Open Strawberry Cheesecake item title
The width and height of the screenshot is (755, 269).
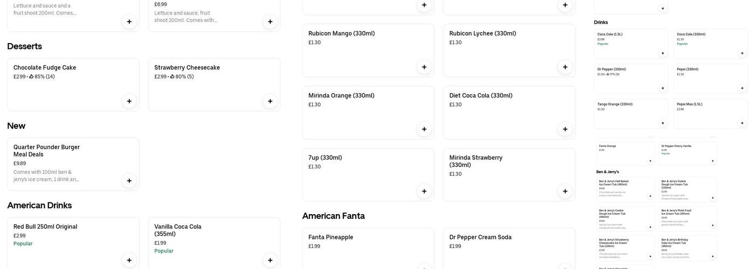[x=187, y=68]
